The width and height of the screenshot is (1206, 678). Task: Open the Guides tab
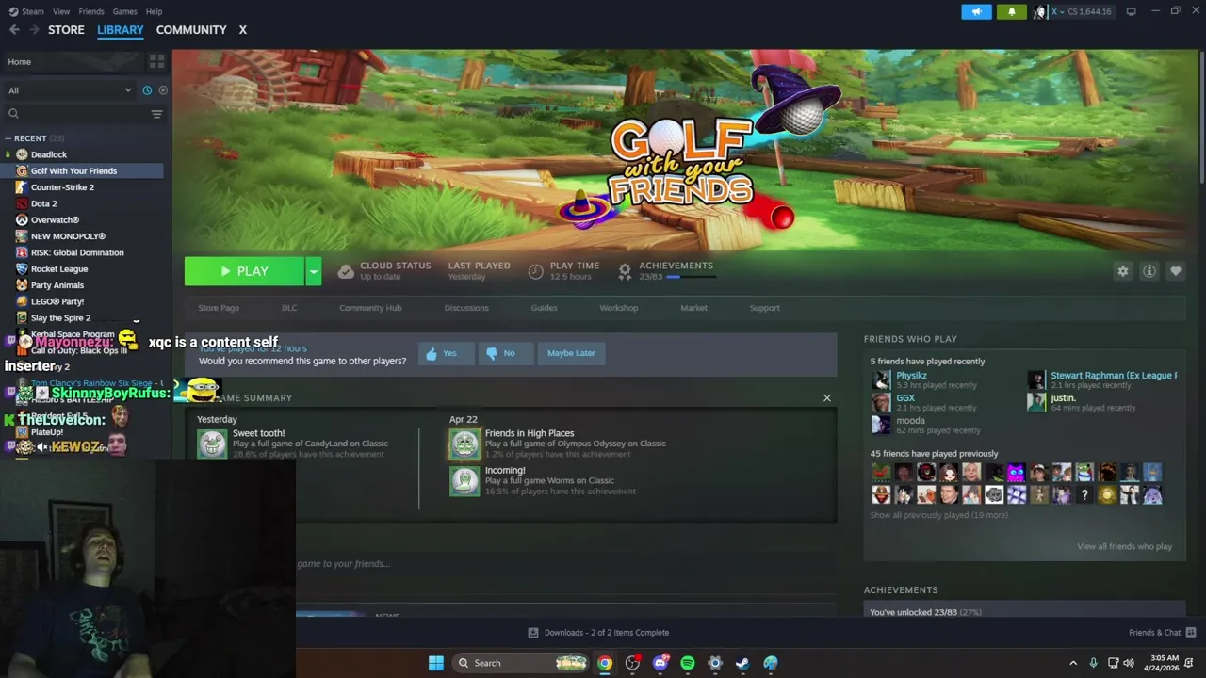point(544,308)
